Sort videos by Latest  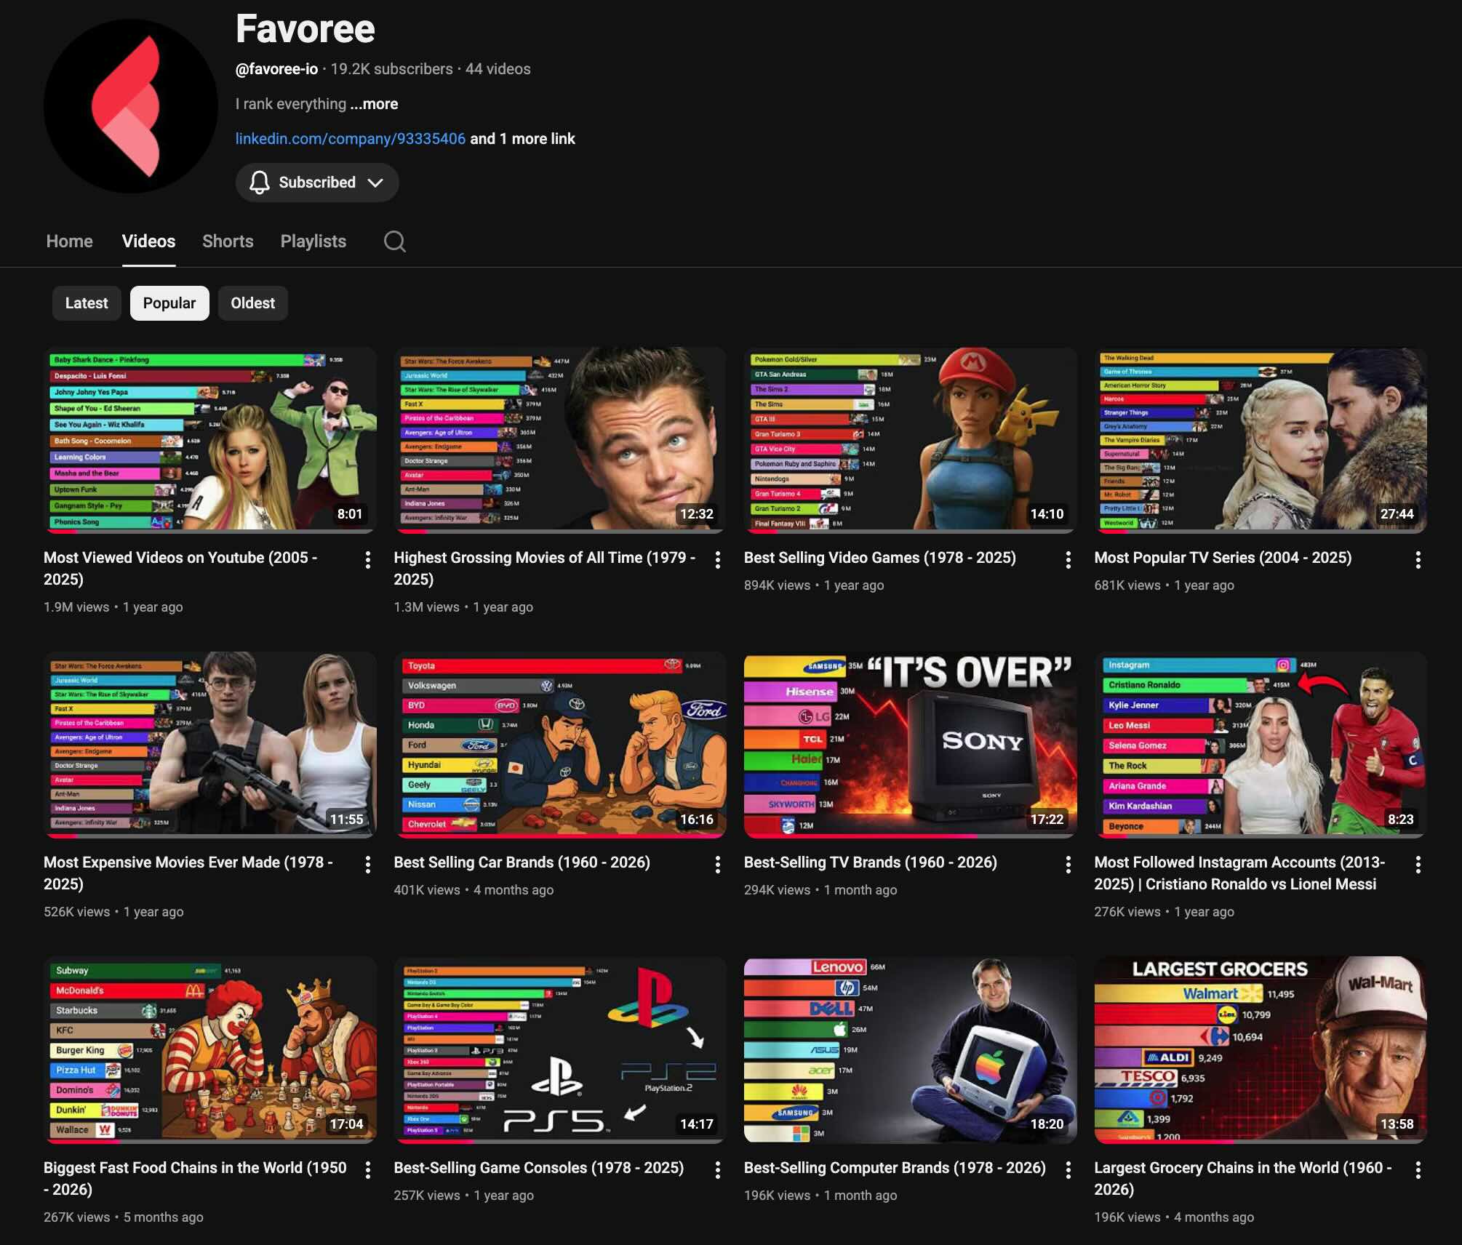point(87,303)
